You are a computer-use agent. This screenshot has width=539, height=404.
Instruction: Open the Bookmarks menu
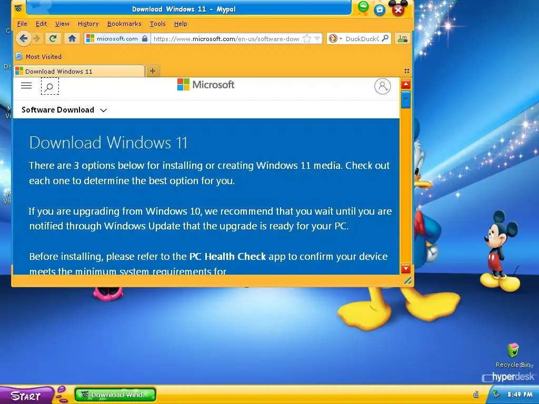[124, 24]
